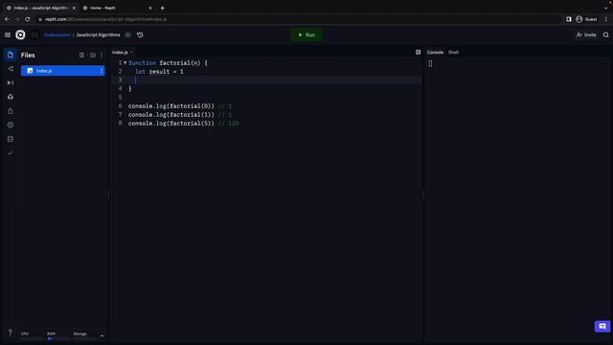Click the Add folder icon in Files
Viewport: 613px width, 345px height.
93,56
